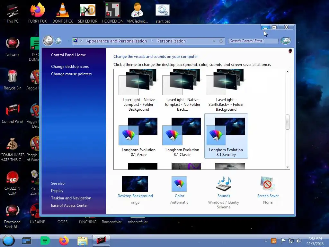Click the theme list scroll up arrow
This screenshot has width=329, height=247.
click(288, 72)
